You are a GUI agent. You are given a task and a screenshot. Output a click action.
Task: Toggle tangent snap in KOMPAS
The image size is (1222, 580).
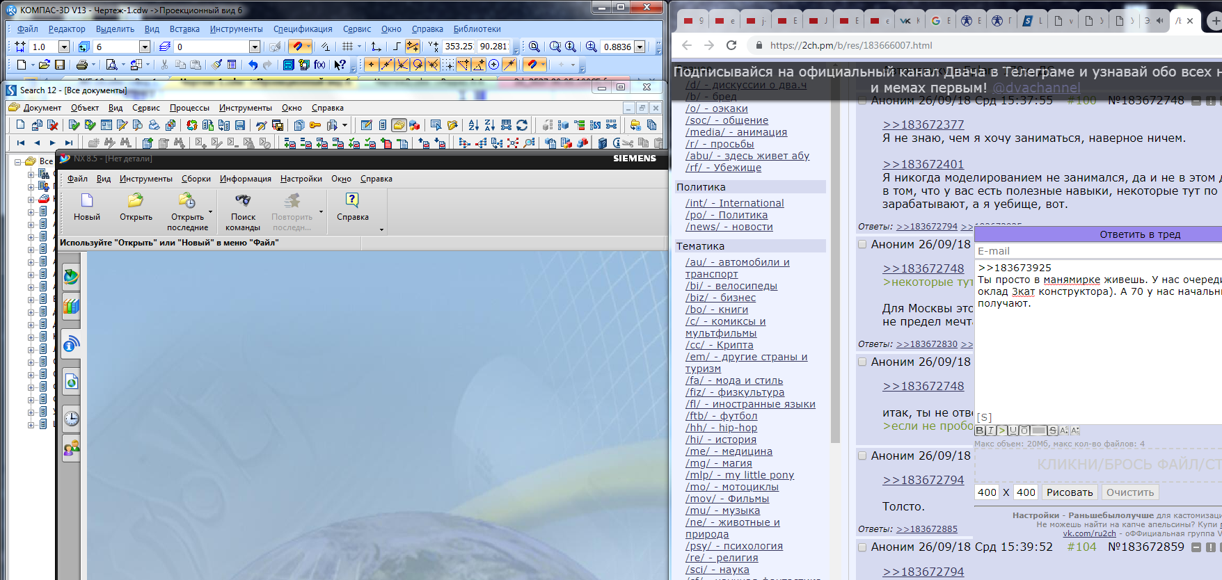417,65
